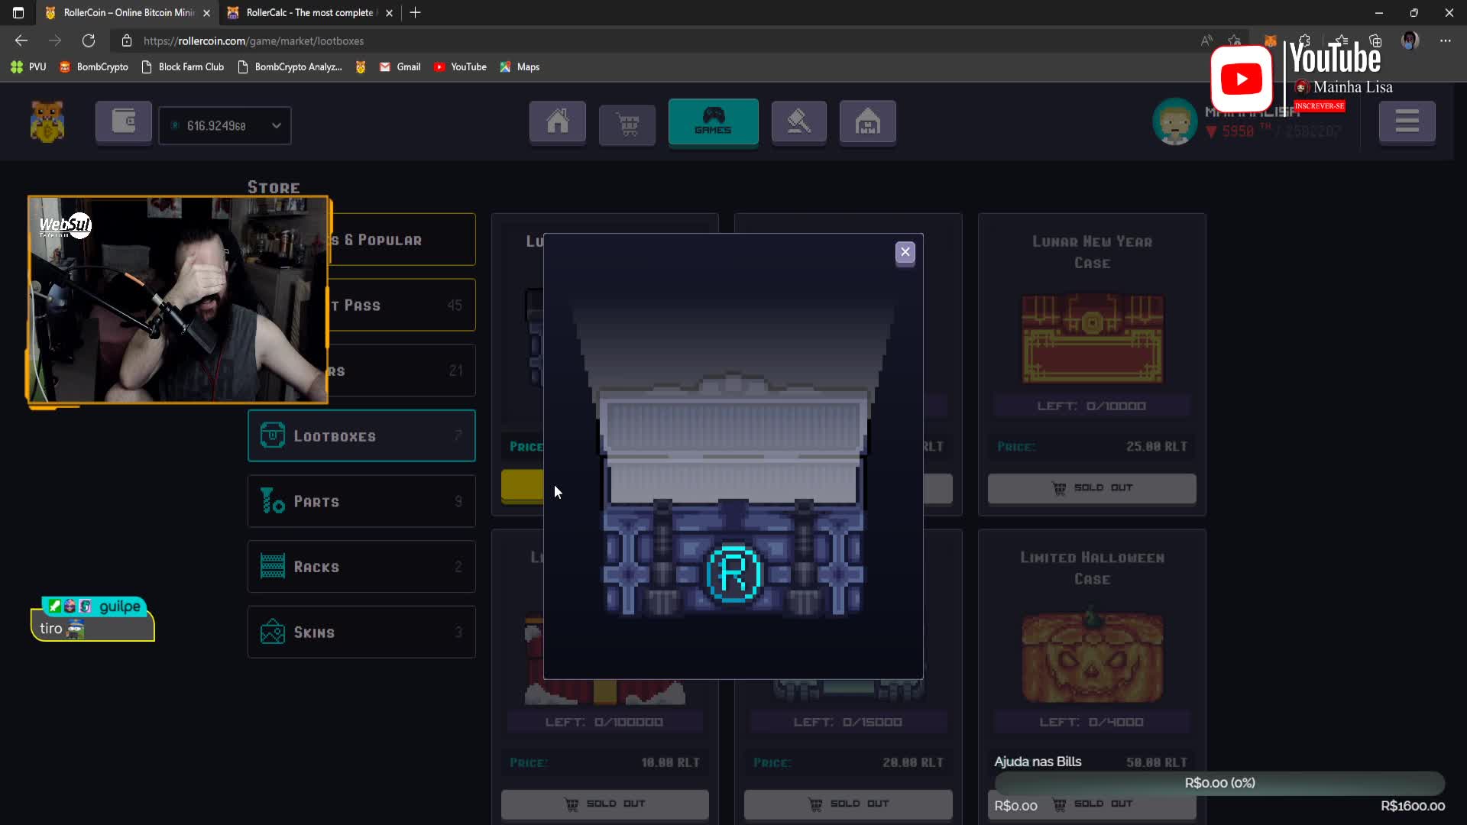This screenshot has height=825, width=1467.
Task: Open the Gmail bookmark
Action: 400,67
